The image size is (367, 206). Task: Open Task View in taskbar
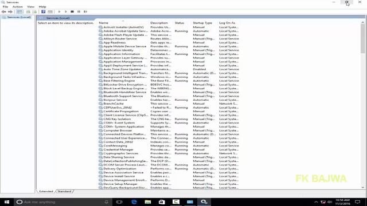coord(119,202)
